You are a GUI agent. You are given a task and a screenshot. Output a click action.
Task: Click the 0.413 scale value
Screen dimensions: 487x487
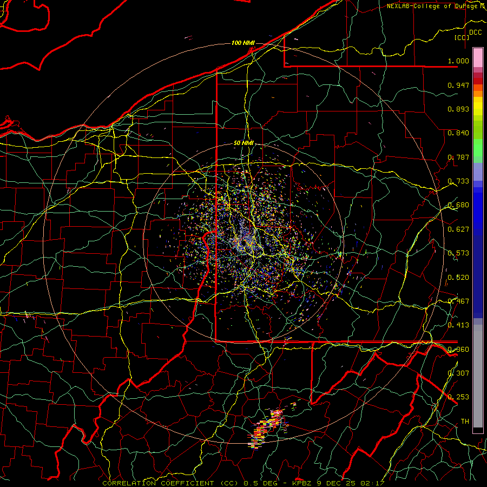(x=458, y=325)
